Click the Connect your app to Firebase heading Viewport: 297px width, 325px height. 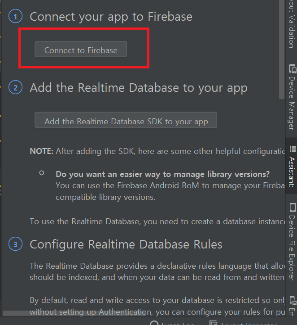click(x=111, y=17)
